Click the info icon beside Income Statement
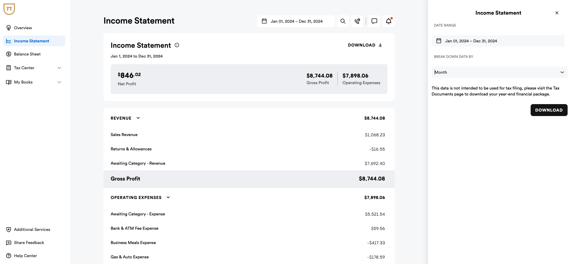 click(177, 45)
